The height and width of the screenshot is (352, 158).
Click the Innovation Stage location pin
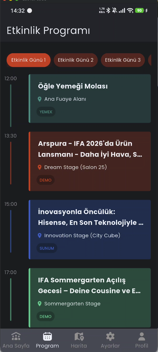tap(40, 235)
